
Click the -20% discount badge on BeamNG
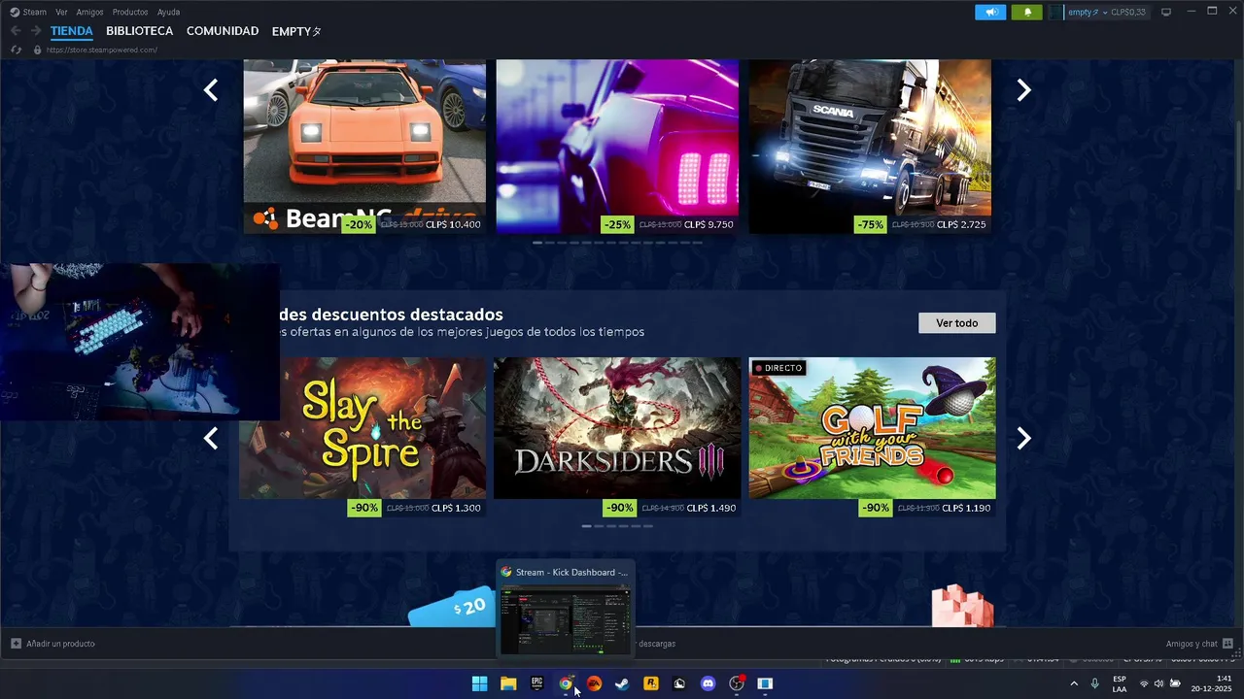click(360, 224)
